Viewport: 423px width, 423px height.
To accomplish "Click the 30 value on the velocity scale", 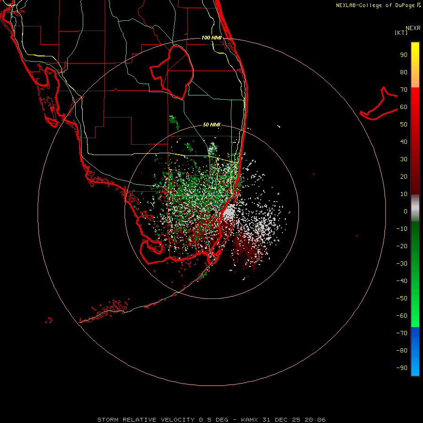I will tap(404, 159).
